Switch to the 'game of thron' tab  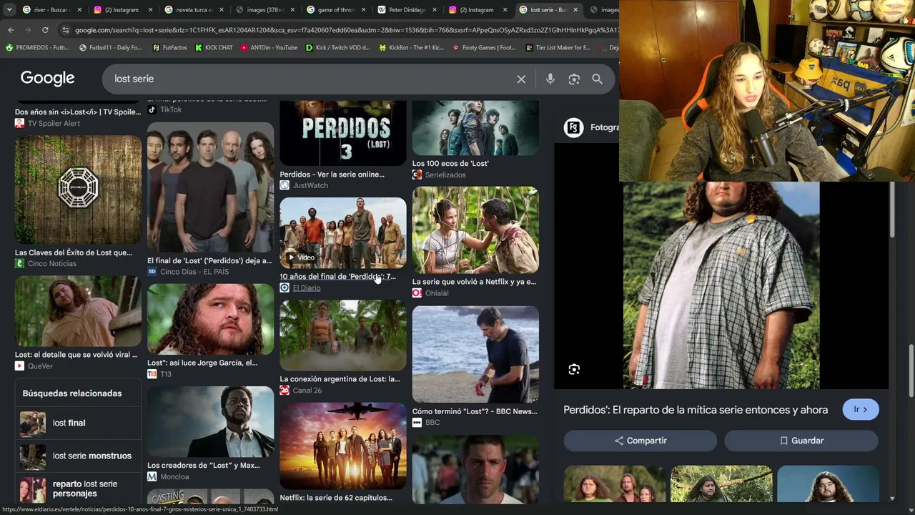335,10
